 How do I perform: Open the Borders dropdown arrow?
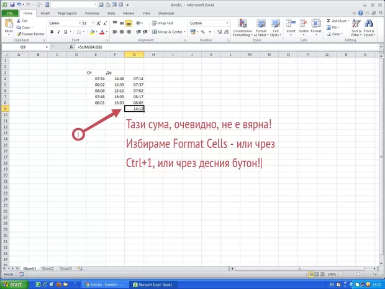(84, 32)
